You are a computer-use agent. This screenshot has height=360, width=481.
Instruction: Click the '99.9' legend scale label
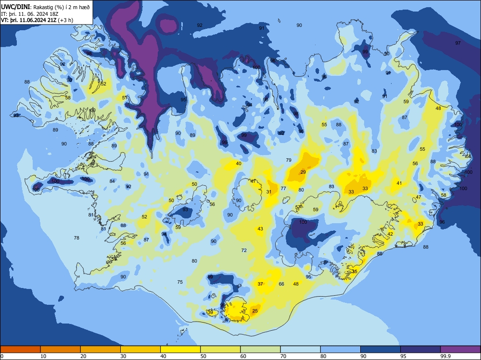[445, 356]
